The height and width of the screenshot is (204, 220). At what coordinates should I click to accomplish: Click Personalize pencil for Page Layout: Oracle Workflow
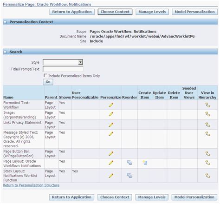point(111,163)
